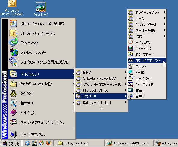Expand the ゲーム submenu folder
The width and height of the screenshot is (178, 147).
pos(147,18)
